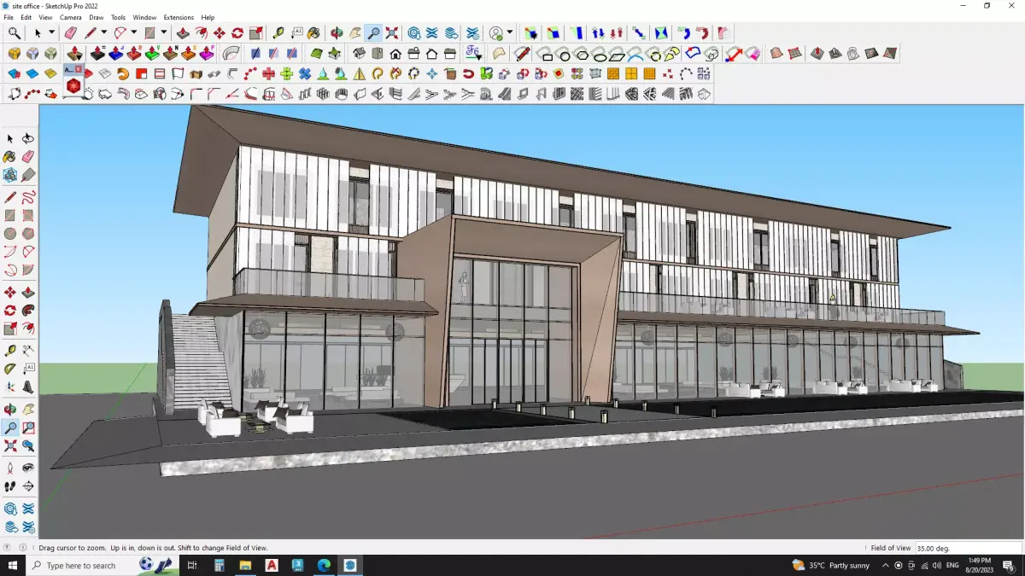This screenshot has height=576, width=1025.
Task: Switch to Iso standard view
Action: click(360, 53)
